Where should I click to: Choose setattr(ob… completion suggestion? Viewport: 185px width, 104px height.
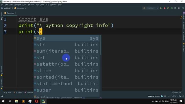67,64
